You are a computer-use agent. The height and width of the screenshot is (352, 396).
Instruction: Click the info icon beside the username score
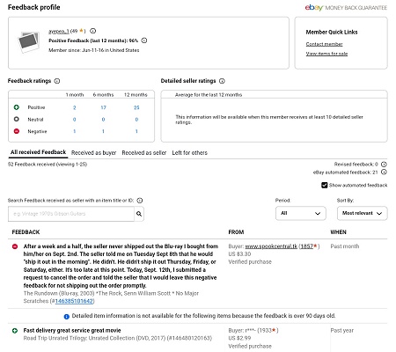[92, 31]
